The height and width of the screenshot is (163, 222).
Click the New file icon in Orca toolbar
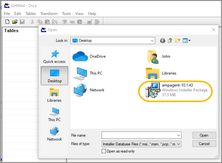click(x=7, y=22)
